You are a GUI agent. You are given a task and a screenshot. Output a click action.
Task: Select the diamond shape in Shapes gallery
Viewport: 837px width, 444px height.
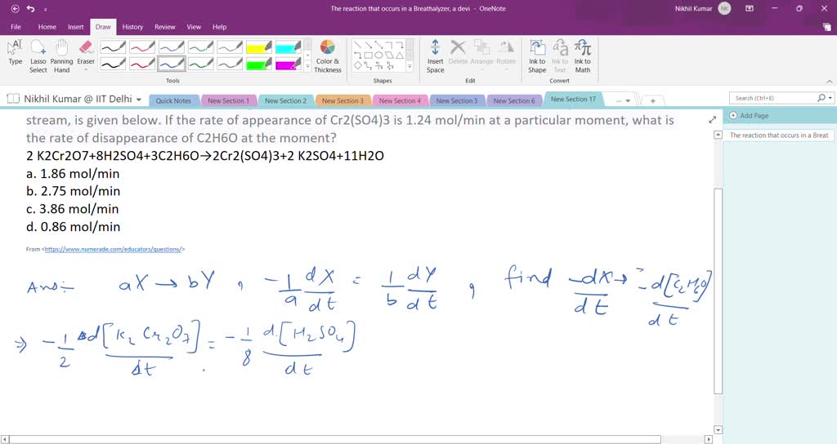click(x=358, y=65)
